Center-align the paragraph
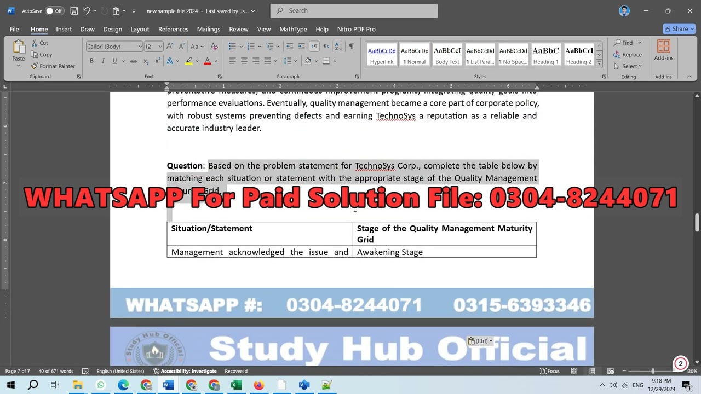 (x=244, y=61)
